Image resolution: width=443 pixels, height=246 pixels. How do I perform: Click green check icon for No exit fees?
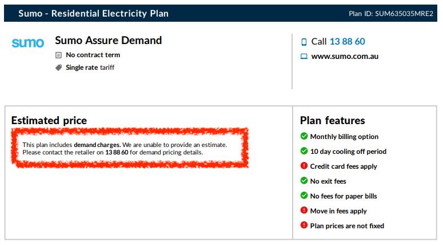point(304,181)
